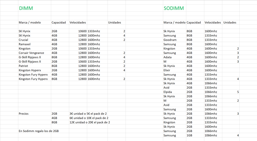Select the SODIMM Marca / modelo header
This screenshot has width=257, height=141.
pyautogui.click(x=175, y=23)
